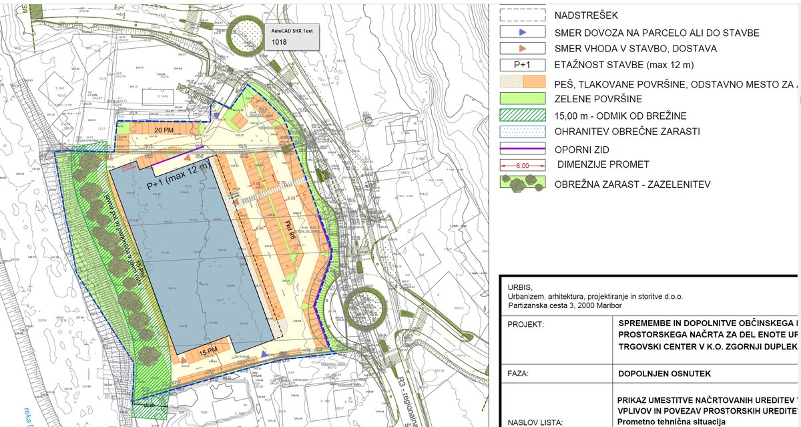Pick the green hatched ODMIK OD BREŽINE swatch
801x427 pixels.
click(x=523, y=115)
